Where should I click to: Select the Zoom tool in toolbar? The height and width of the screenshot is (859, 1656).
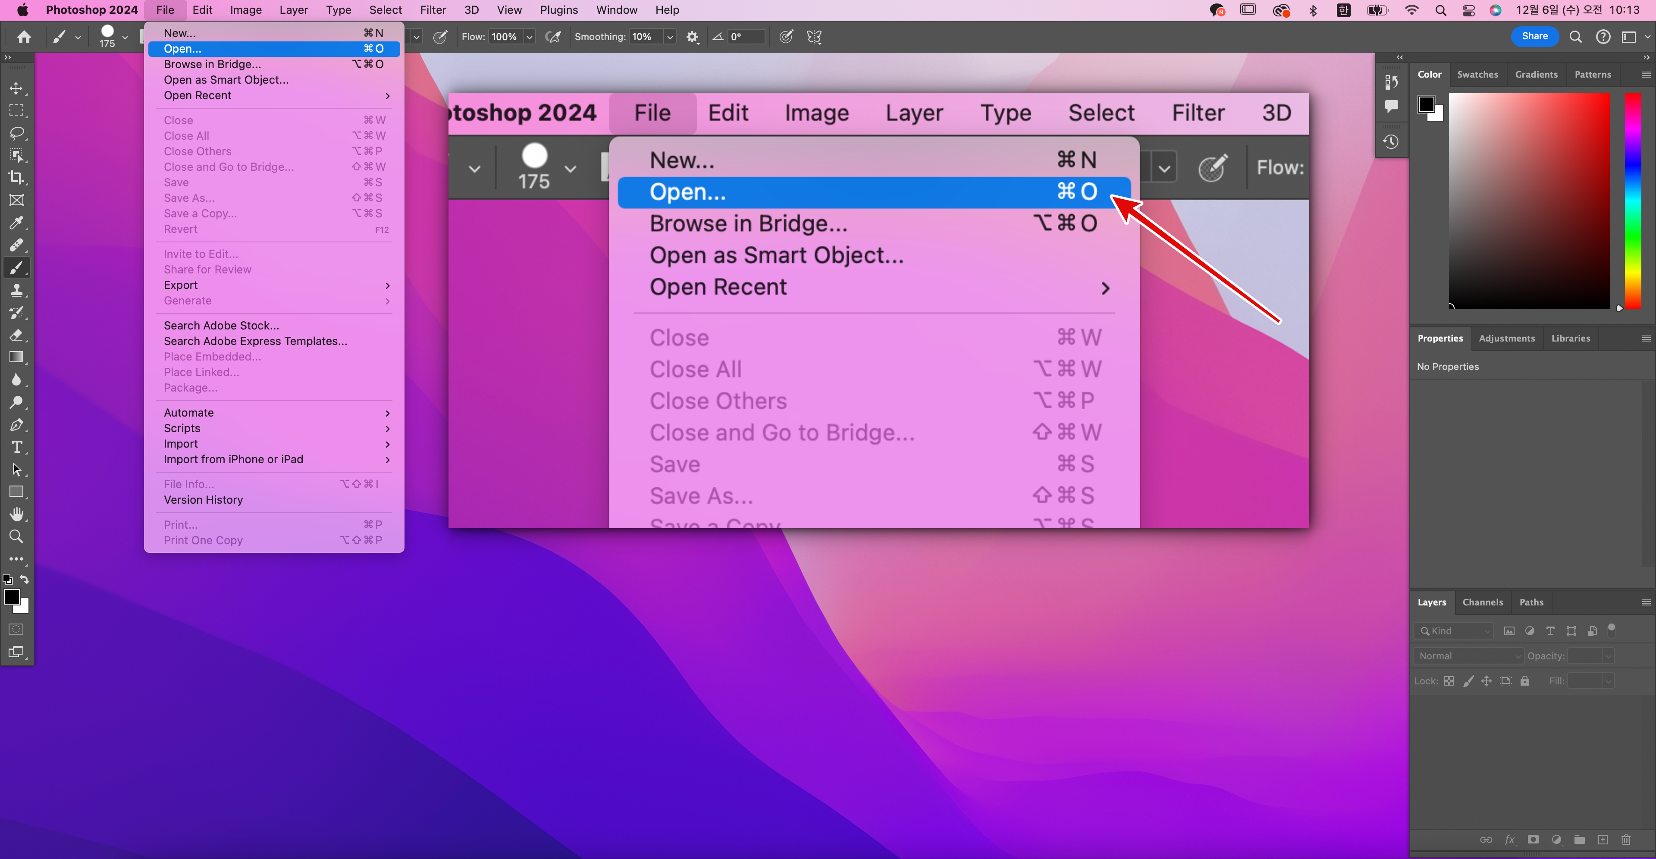[x=17, y=536]
